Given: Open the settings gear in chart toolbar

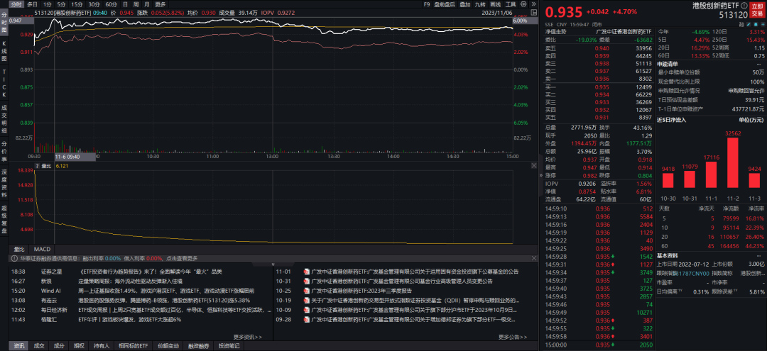Looking at the screenshot, I should pyautogui.click(x=523, y=4).
